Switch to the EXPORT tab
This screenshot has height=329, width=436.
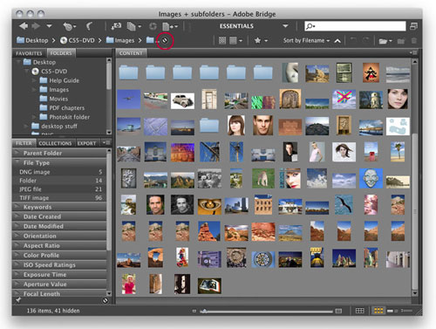pos(86,143)
